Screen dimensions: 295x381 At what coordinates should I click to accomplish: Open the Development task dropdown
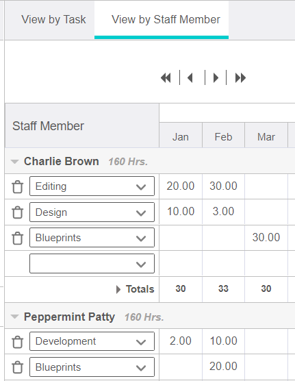92,341
